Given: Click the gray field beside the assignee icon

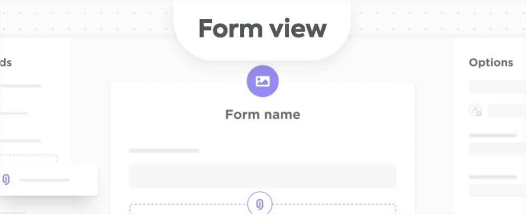Looking at the screenshot, I should [x=506, y=110].
